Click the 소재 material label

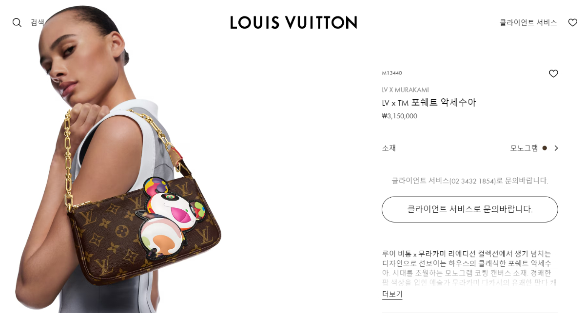click(x=389, y=148)
